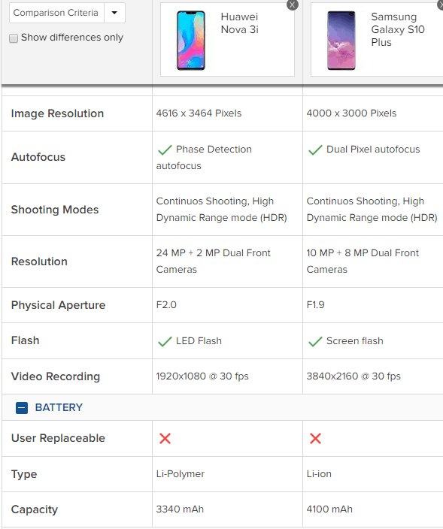The image size is (443, 529).
Task: Select the F1.9 aperture value
Action: [315, 305]
